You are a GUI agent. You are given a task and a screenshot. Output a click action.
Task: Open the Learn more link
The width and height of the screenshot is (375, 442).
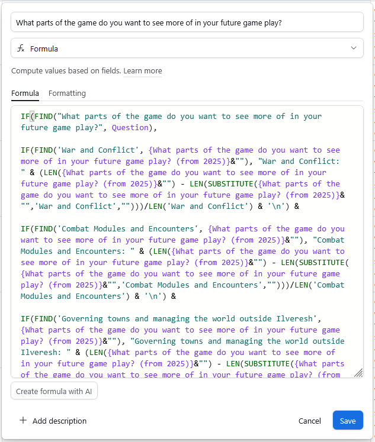(143, 71)
